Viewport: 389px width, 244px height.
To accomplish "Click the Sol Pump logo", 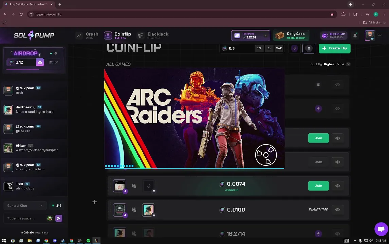I will click(x=34, y=35).
